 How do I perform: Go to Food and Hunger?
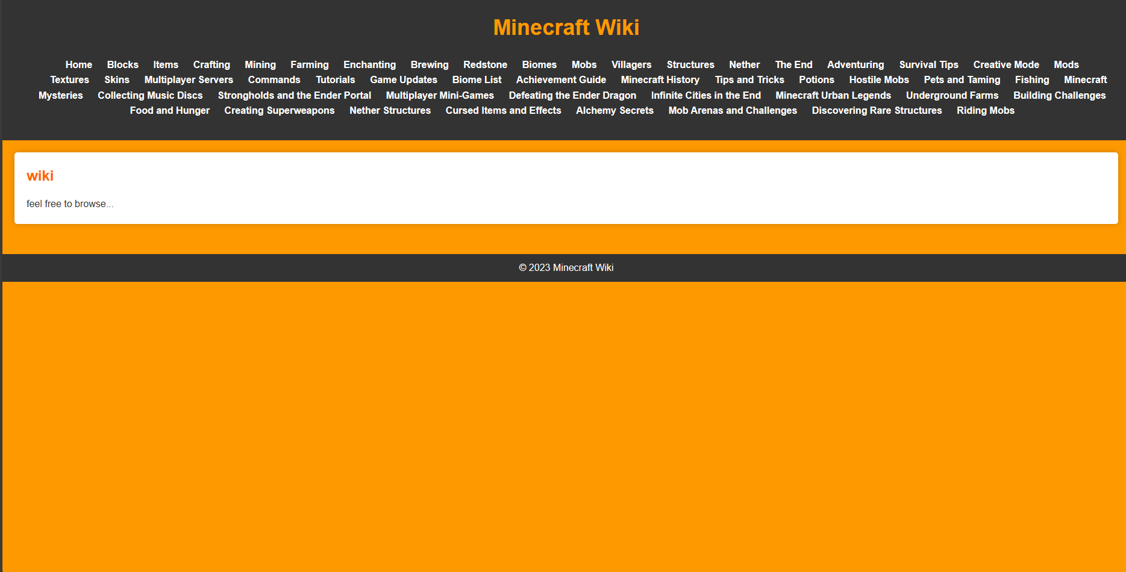coord(170,110)
